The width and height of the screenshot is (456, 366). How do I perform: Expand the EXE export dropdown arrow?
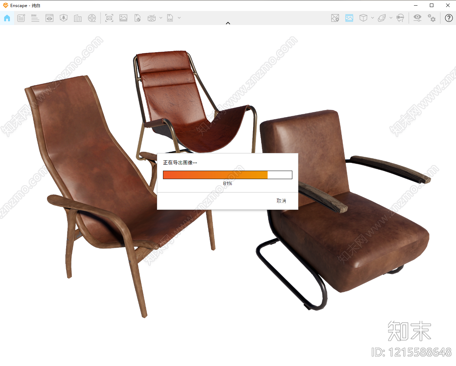(179, 18)
